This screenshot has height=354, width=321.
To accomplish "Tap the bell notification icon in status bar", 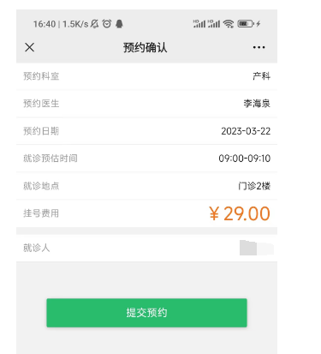I will click(120, 24).
